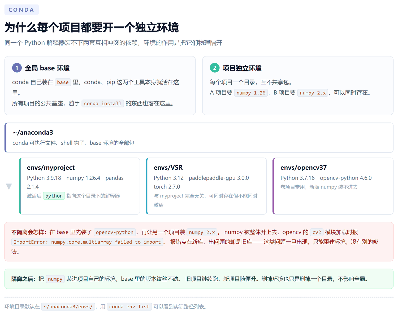Click the '~/anaconda3' heading
Image resolution: width=398 pixels, height=315 pixels.
pos(33,133)
